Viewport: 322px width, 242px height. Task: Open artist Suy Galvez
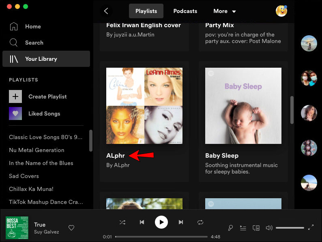point(46,232)
